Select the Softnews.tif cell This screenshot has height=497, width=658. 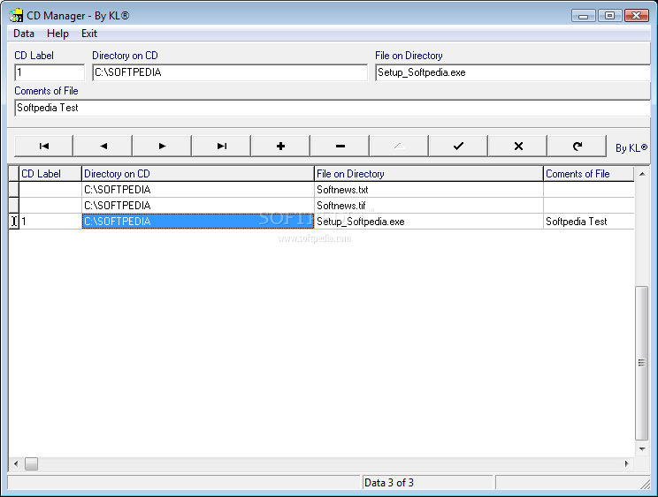point(429,206)
